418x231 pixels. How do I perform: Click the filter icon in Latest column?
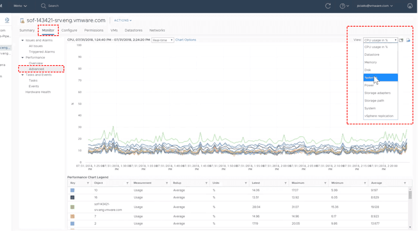286,183
